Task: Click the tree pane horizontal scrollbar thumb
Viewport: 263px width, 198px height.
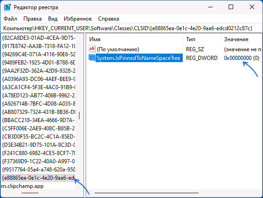Action: tap(30, 193)
